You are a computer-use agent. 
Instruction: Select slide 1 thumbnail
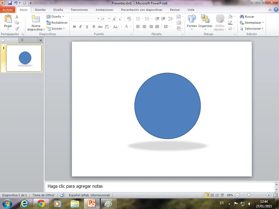tap(24, 58)
